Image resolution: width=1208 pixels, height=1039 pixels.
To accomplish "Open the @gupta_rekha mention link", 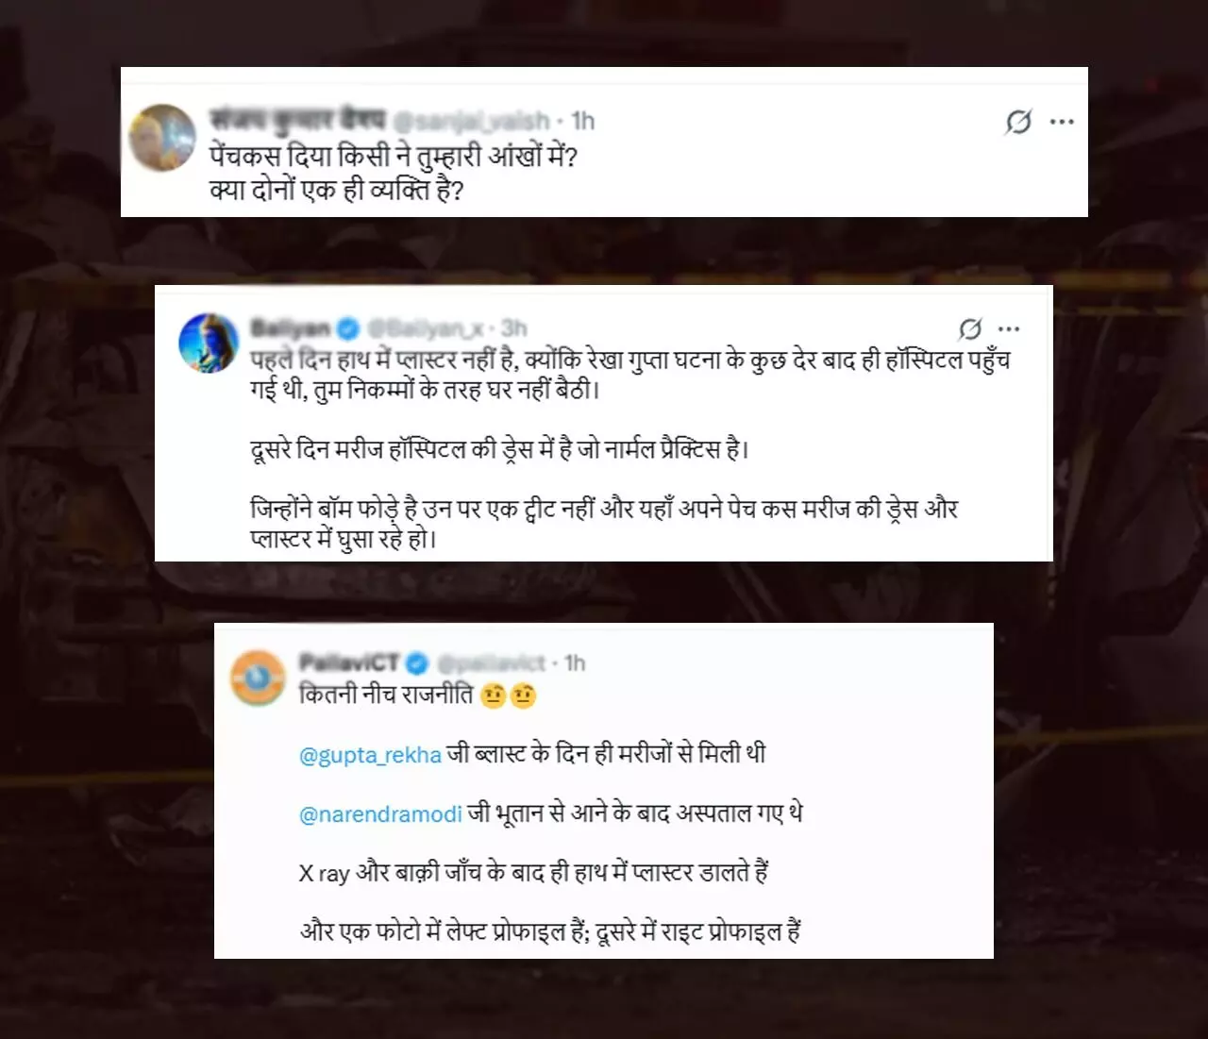I will [370, 755].
